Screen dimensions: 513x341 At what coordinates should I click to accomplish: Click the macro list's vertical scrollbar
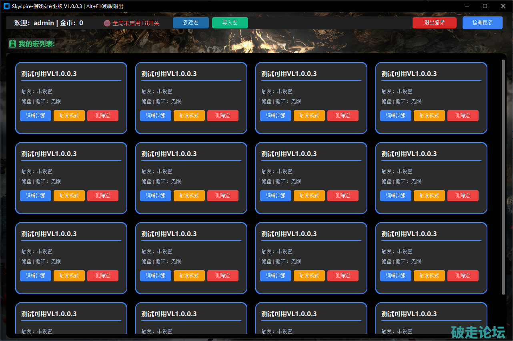503,176
